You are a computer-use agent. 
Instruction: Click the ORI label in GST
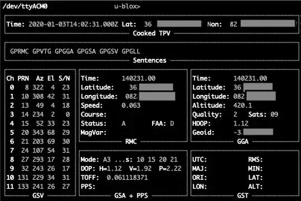(x=200, y=178)
